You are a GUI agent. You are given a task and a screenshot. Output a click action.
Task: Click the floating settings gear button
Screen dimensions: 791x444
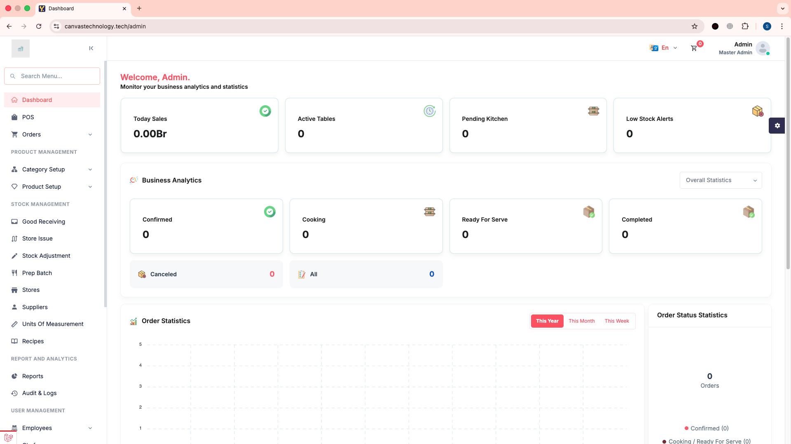777,126
